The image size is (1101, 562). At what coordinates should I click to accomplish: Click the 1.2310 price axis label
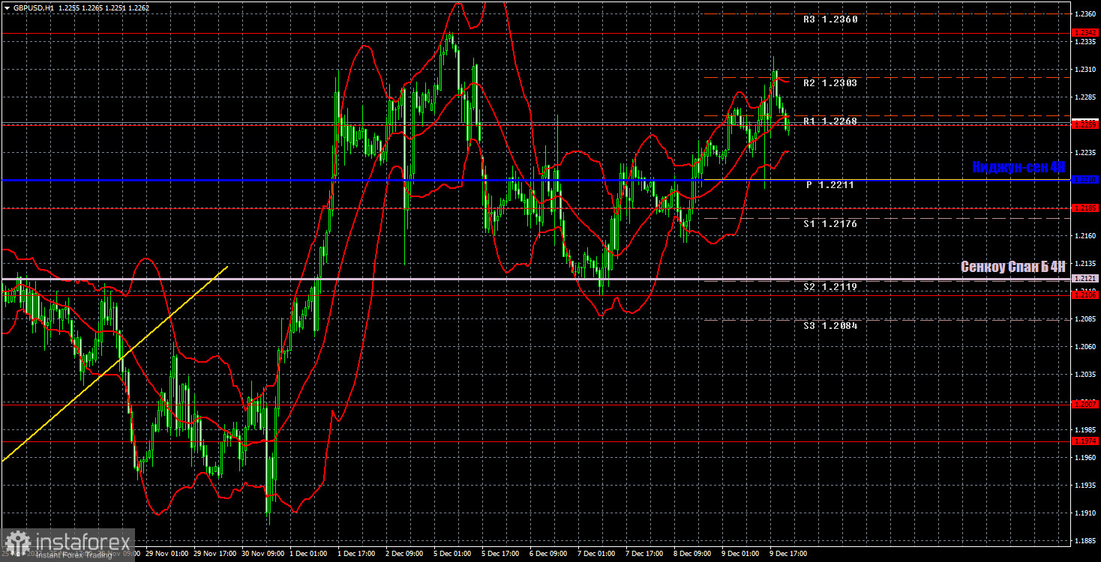[1085, 70]
